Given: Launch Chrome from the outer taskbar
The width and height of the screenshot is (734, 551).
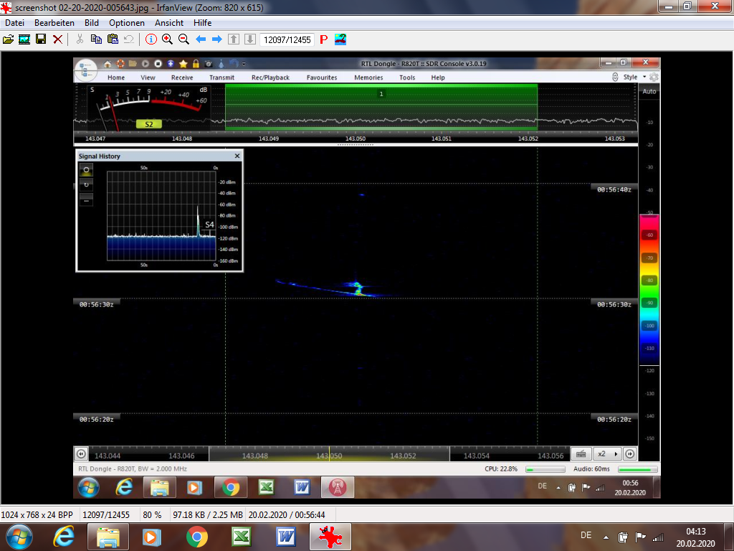Looking at the screenshot, I should point(197,537).
